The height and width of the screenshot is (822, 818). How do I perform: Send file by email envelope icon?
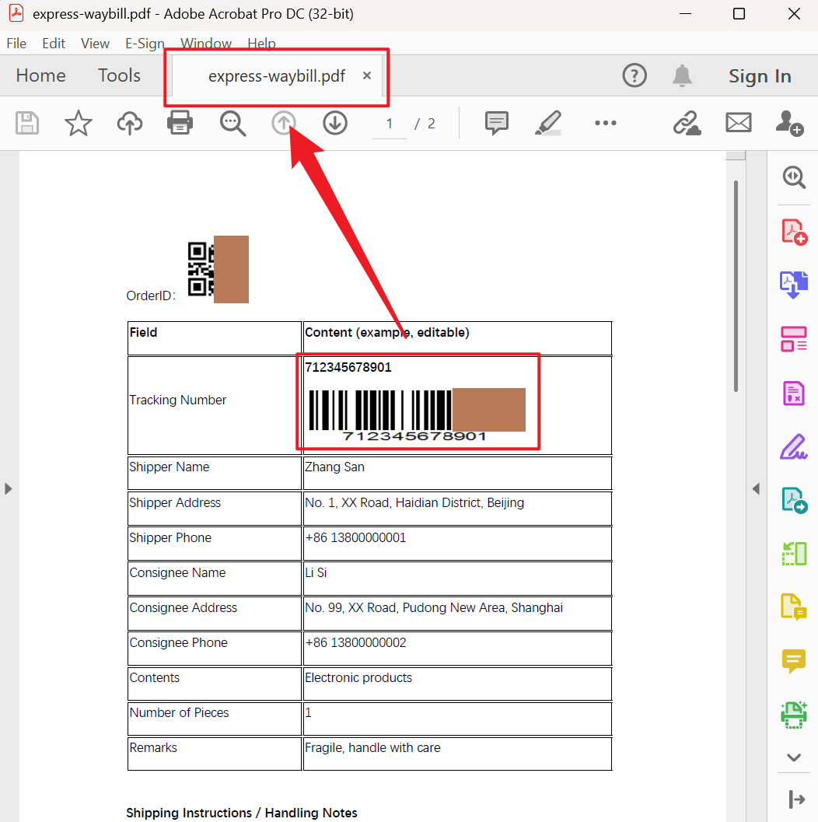(x=738, y=123)
